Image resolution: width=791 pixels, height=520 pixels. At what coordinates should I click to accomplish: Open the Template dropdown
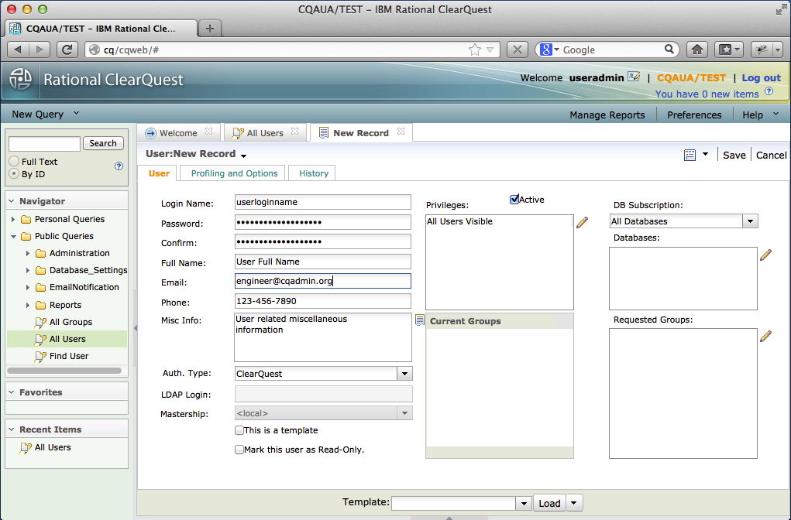point(524,503)
